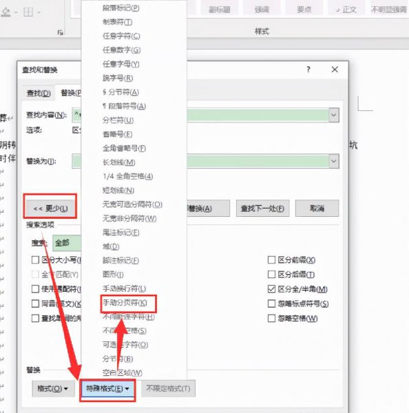The height and width of the screenshot is (413, 409).
Task: Choose ¶ 段落符号(A) menu item
Action: [124, 106]
